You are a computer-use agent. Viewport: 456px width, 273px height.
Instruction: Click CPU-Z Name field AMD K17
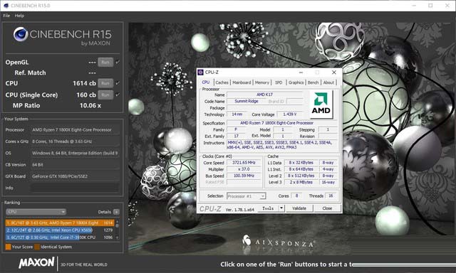264,95
